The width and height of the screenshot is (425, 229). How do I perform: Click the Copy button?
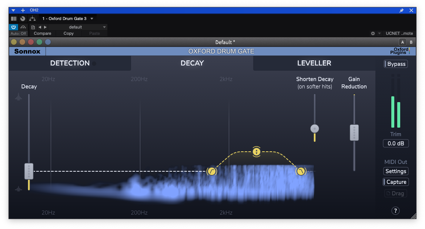tap(68, 33)
